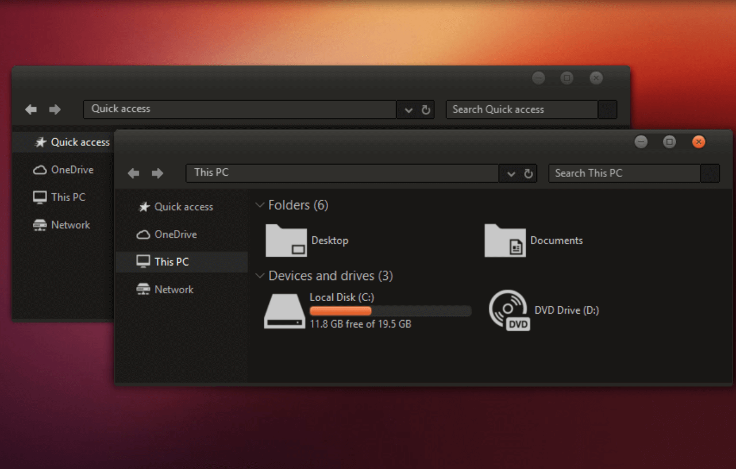The image size is (736, 469).
Task: Click the refresh icon beside the address bar
Action: 528,173
